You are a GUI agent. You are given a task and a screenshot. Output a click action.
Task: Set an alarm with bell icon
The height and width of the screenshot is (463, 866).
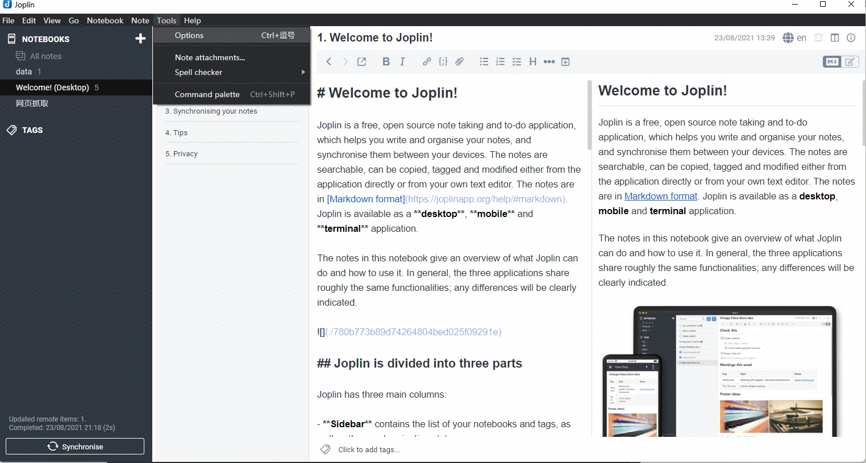[818, 38]
